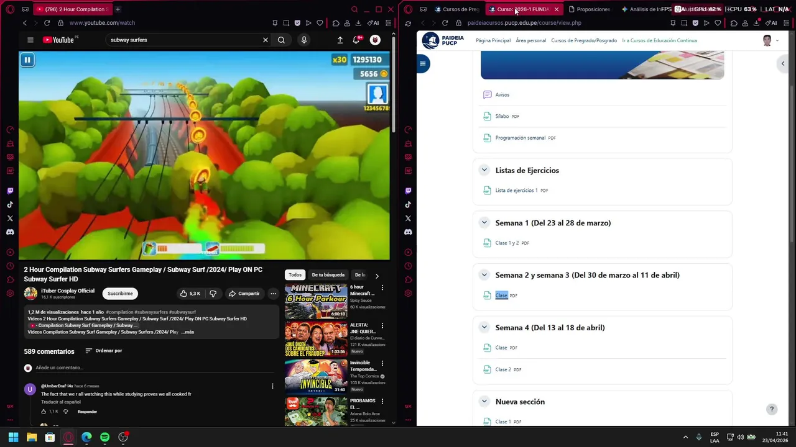Toggle the Suscribirme subscribe button
The image size is (796, 447).
[x=120, y=293]
